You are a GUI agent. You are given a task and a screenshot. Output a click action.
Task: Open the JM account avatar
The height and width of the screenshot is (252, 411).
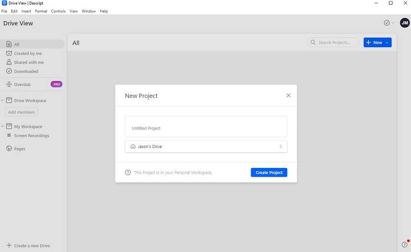tap(404, 23)
